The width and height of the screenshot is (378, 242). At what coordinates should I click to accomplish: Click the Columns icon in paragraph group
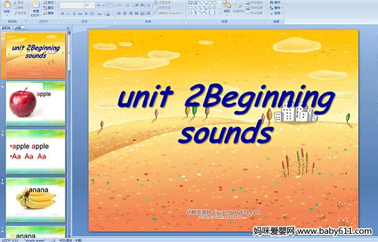(149, 14)
